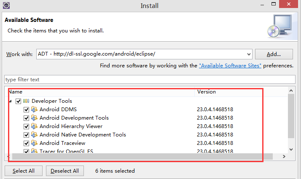This screenshot has height=179, width=301.
Task: Uncheck the Android DDMS checkbox
Action: click(27, 110)
